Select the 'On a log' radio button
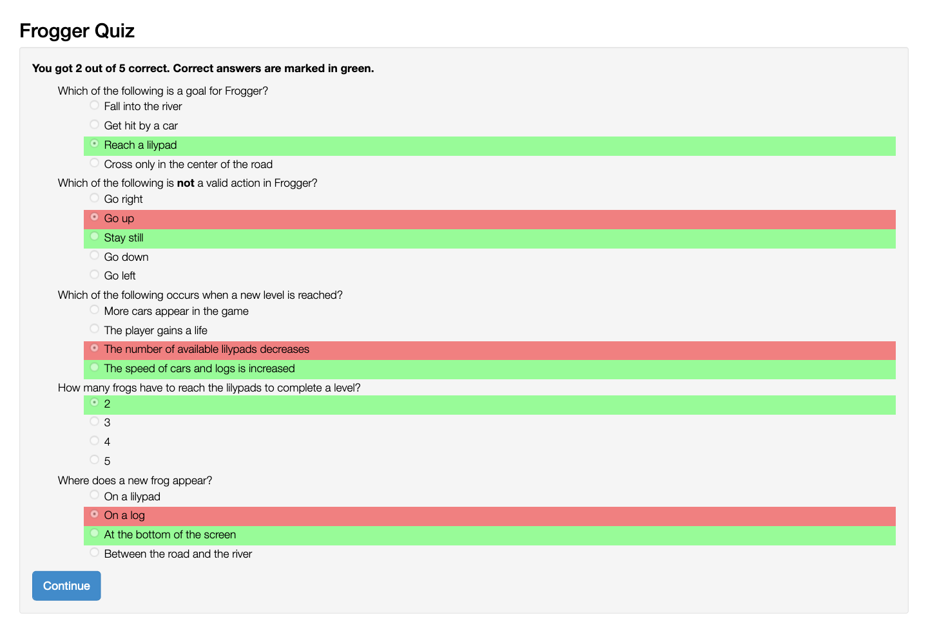Viewport: 928px width, 633px height. [x=95, y=514]
